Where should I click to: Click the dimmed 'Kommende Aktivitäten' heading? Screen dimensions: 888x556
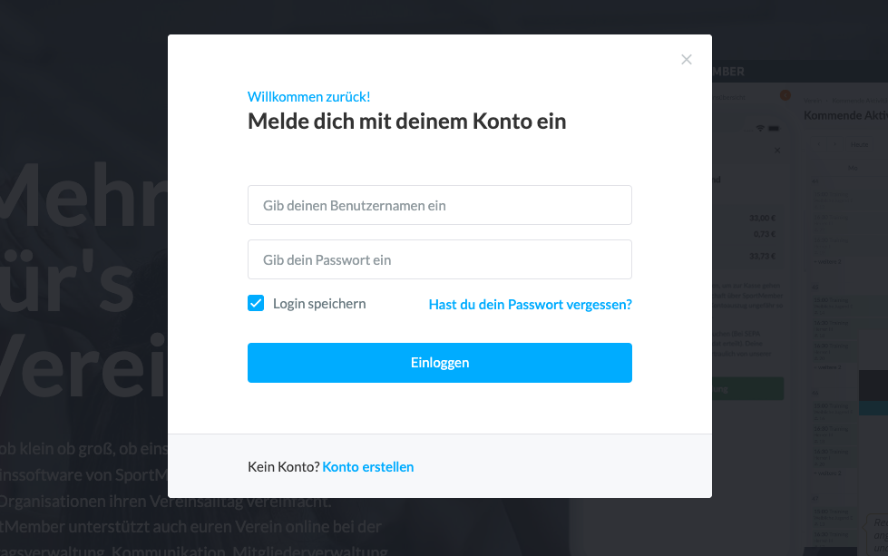pos(845,116)
